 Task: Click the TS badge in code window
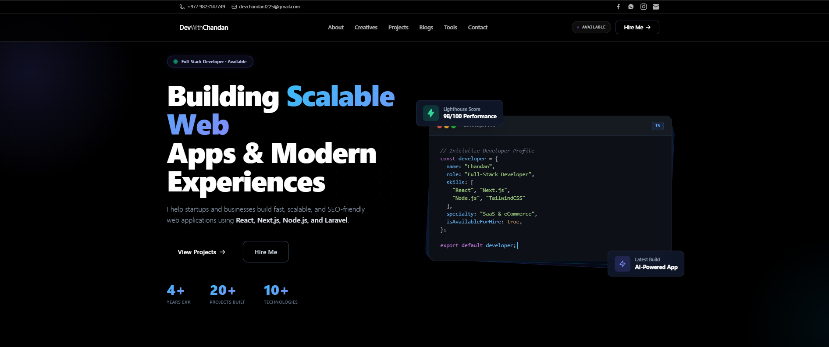coord(658,126)
